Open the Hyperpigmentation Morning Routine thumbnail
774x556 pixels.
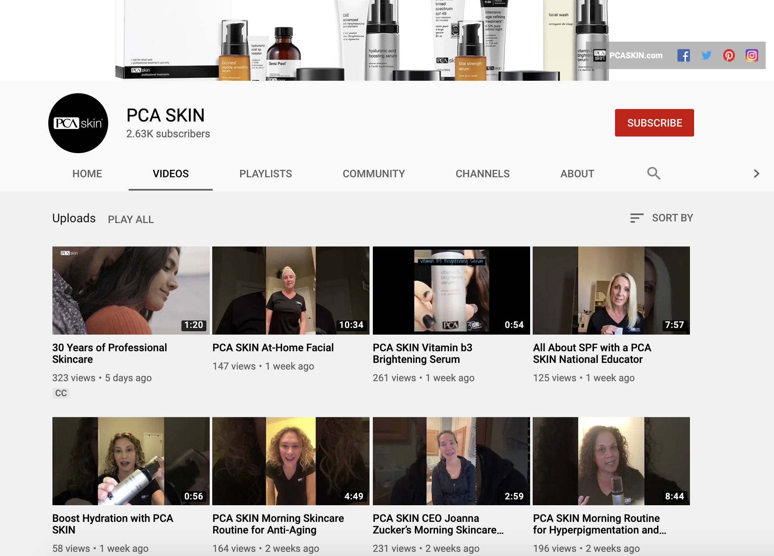(611, 461)
